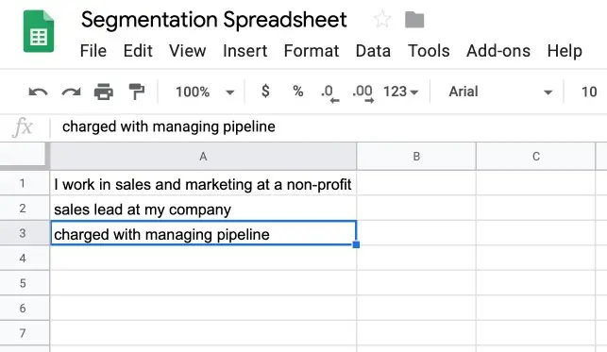
Task: Click the Undo arrow icon
Action: tap(38, 92)
